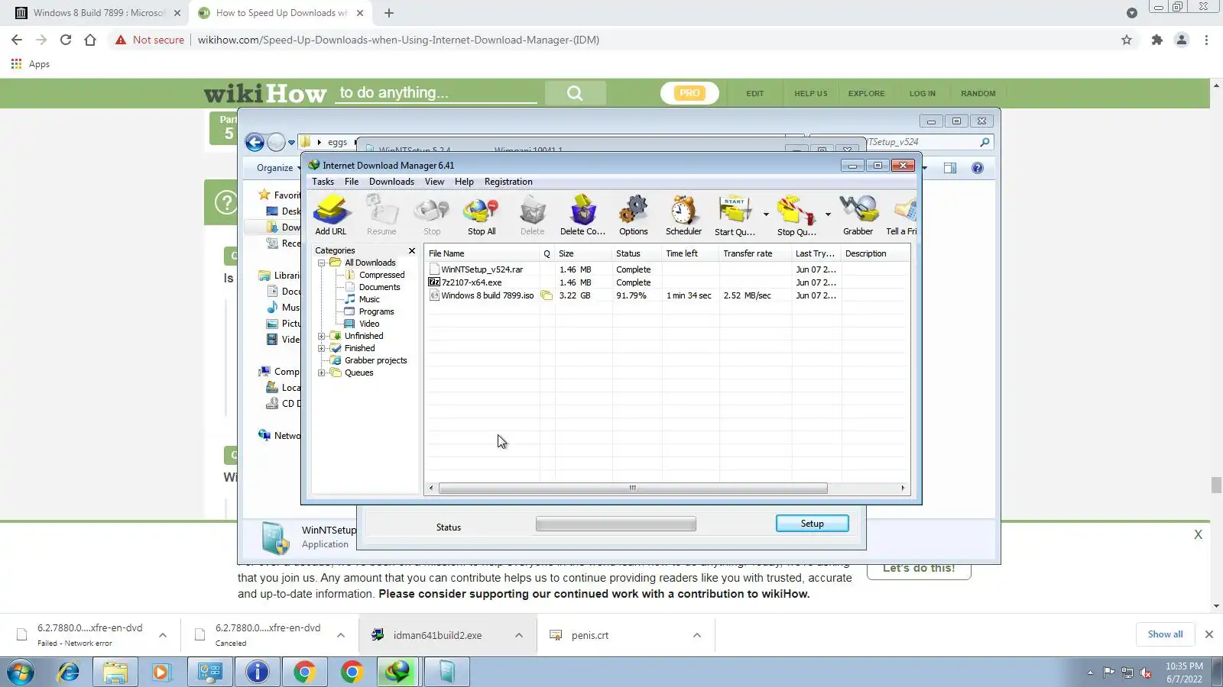Close the Categories panel in IDM
Screen dimensions: 1223x687
[412, 250]
